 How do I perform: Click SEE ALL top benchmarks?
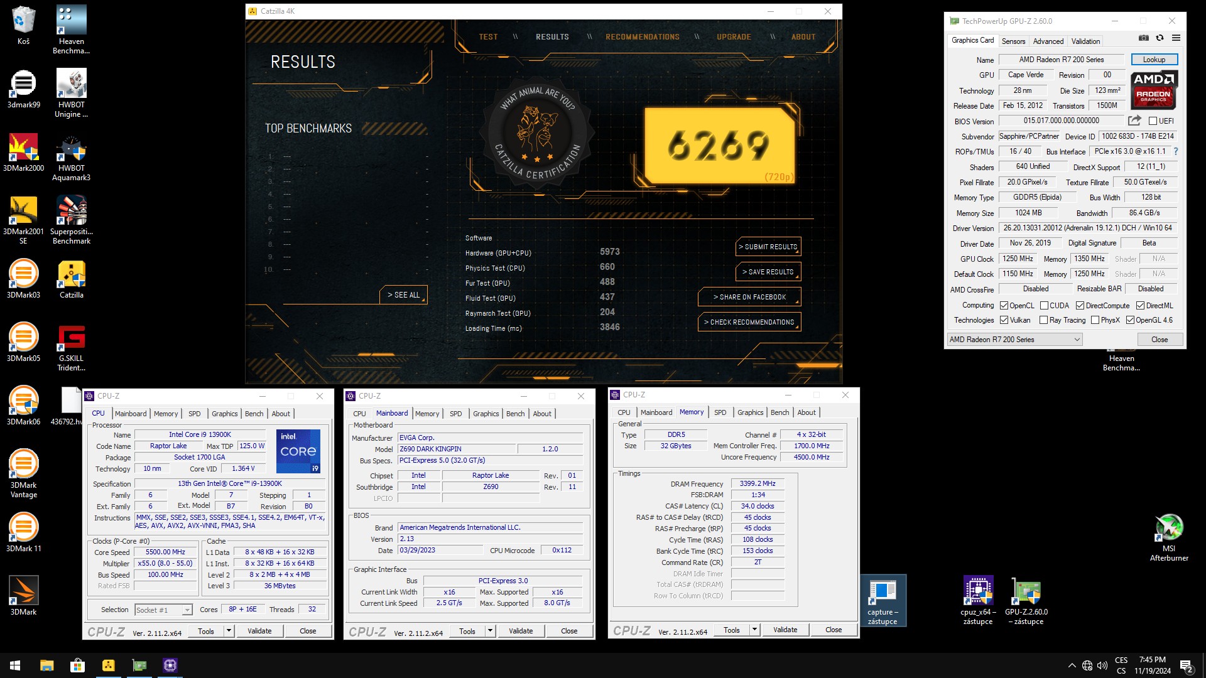pyautogui.click(x=403, y=295)
